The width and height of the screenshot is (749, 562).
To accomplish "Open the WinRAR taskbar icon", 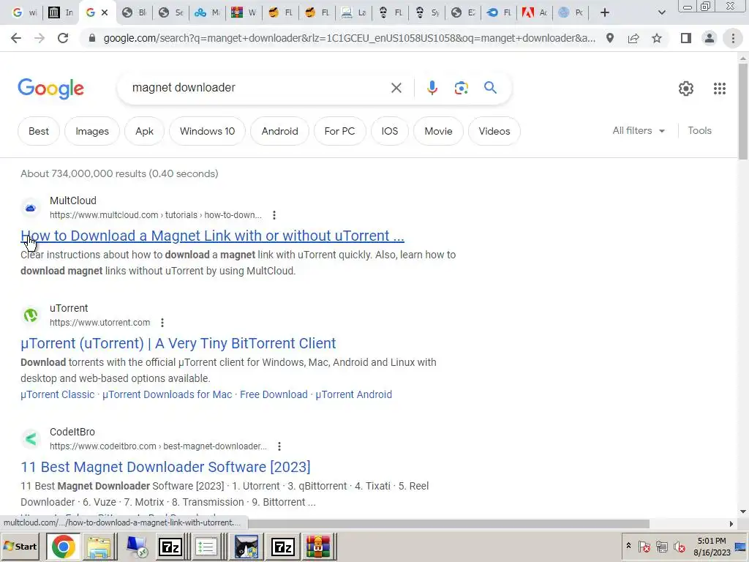I will tap(318, 547).
